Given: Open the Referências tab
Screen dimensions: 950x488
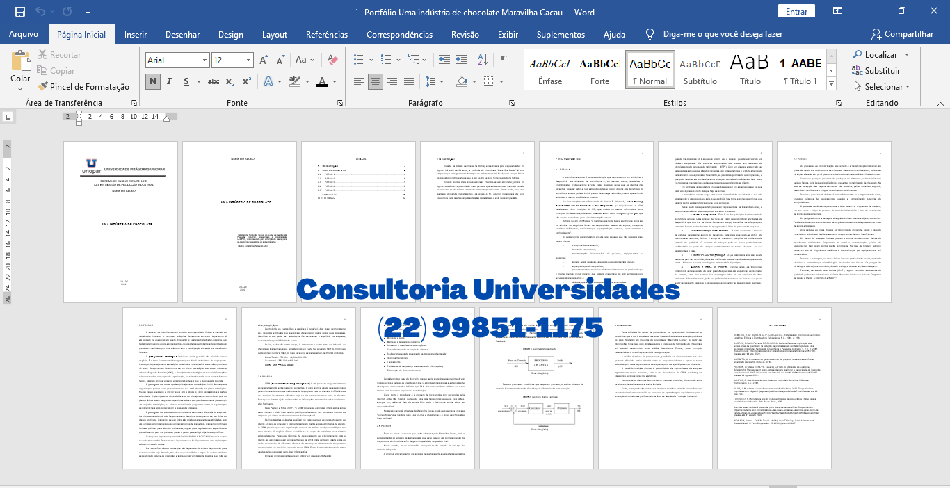Looking at the screenshot, I should point(327,34).
